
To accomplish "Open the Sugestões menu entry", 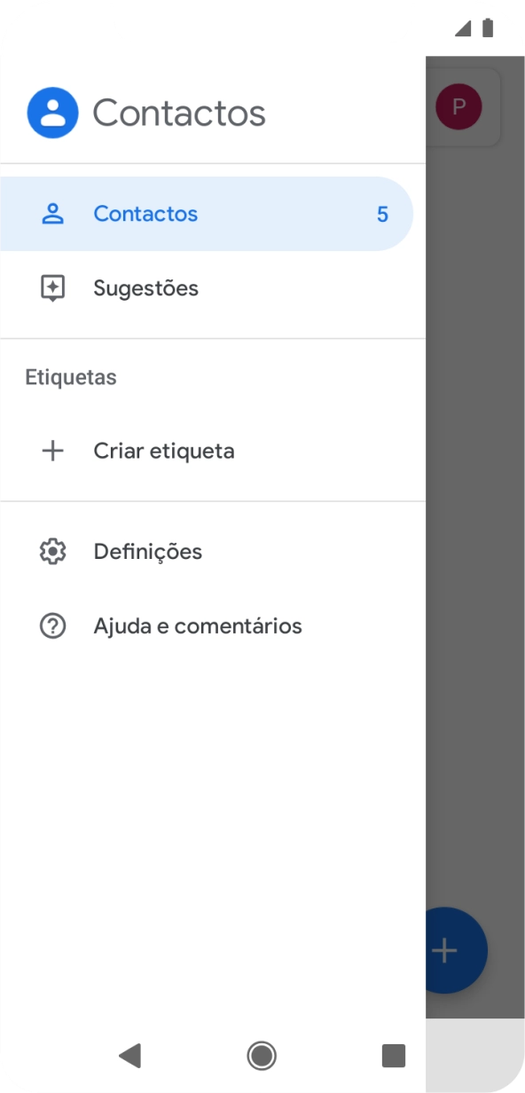I will (x=145, y=287).
